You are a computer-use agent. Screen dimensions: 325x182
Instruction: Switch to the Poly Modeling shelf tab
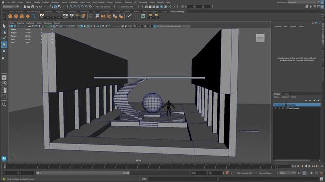pyautogui.click(x=34, y=12)
